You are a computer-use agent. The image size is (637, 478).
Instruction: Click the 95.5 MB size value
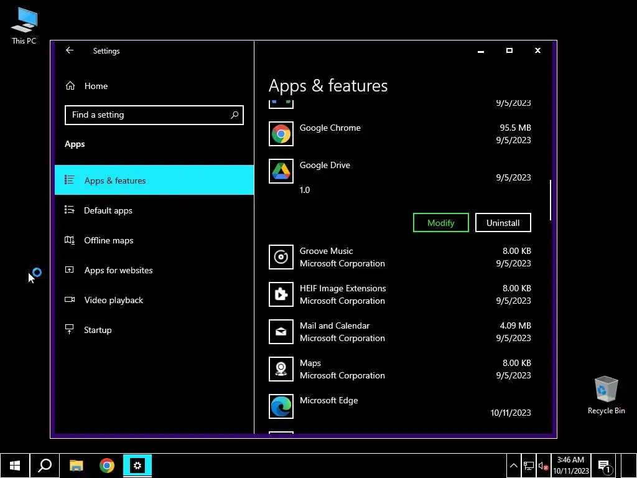(x=515, y=128)
